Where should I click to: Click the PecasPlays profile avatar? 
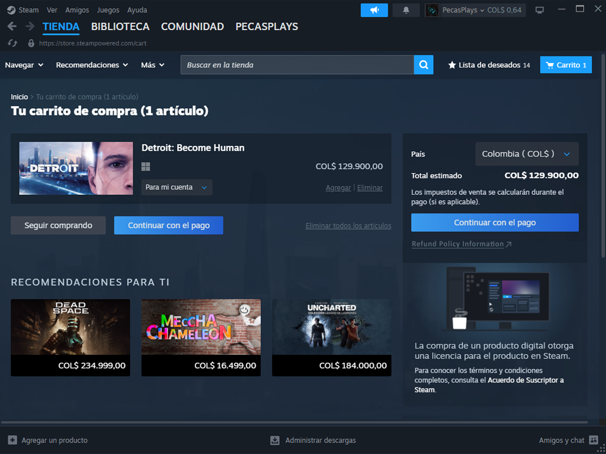pyautogui.click(x=432, y=10)
